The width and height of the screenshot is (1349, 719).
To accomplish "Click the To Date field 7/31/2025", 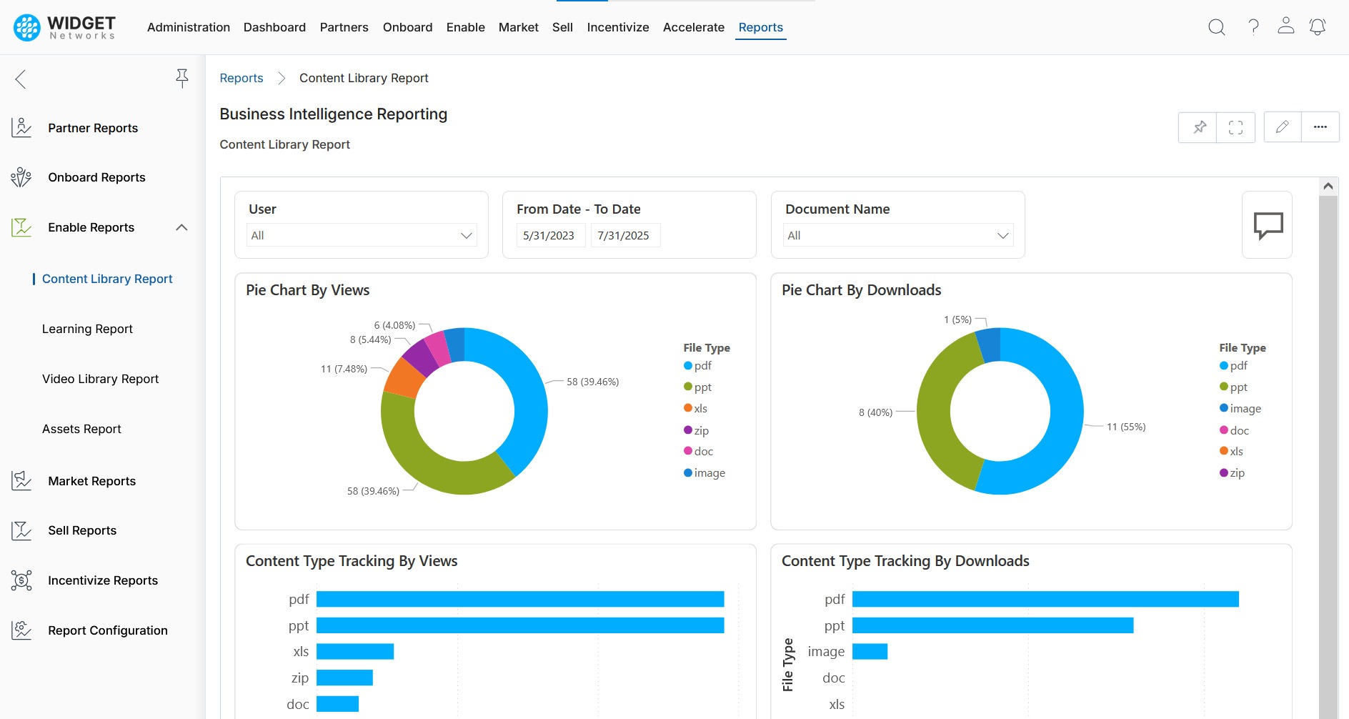I will 625,235.
